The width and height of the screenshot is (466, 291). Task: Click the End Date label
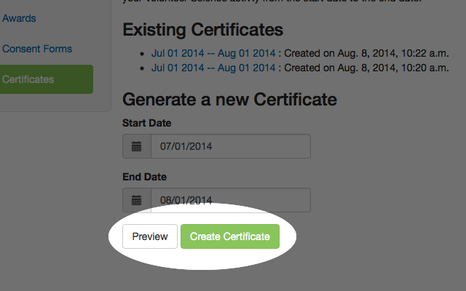tap(144, 177)
